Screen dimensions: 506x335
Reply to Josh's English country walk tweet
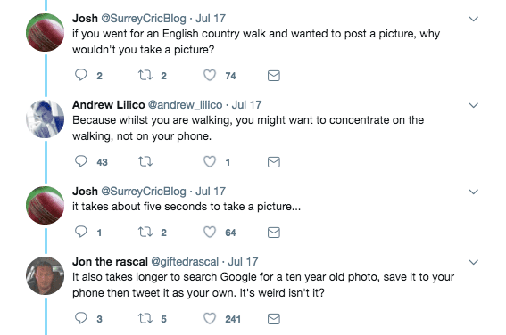(80, 75)
